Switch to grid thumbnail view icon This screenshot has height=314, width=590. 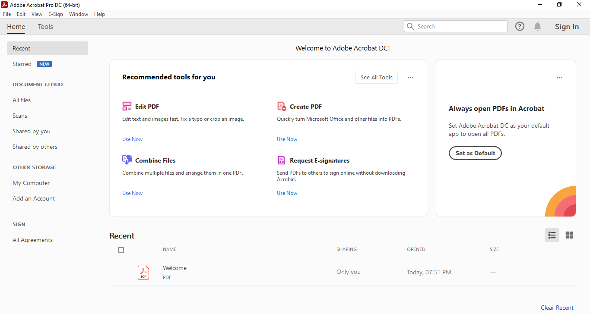569,235
